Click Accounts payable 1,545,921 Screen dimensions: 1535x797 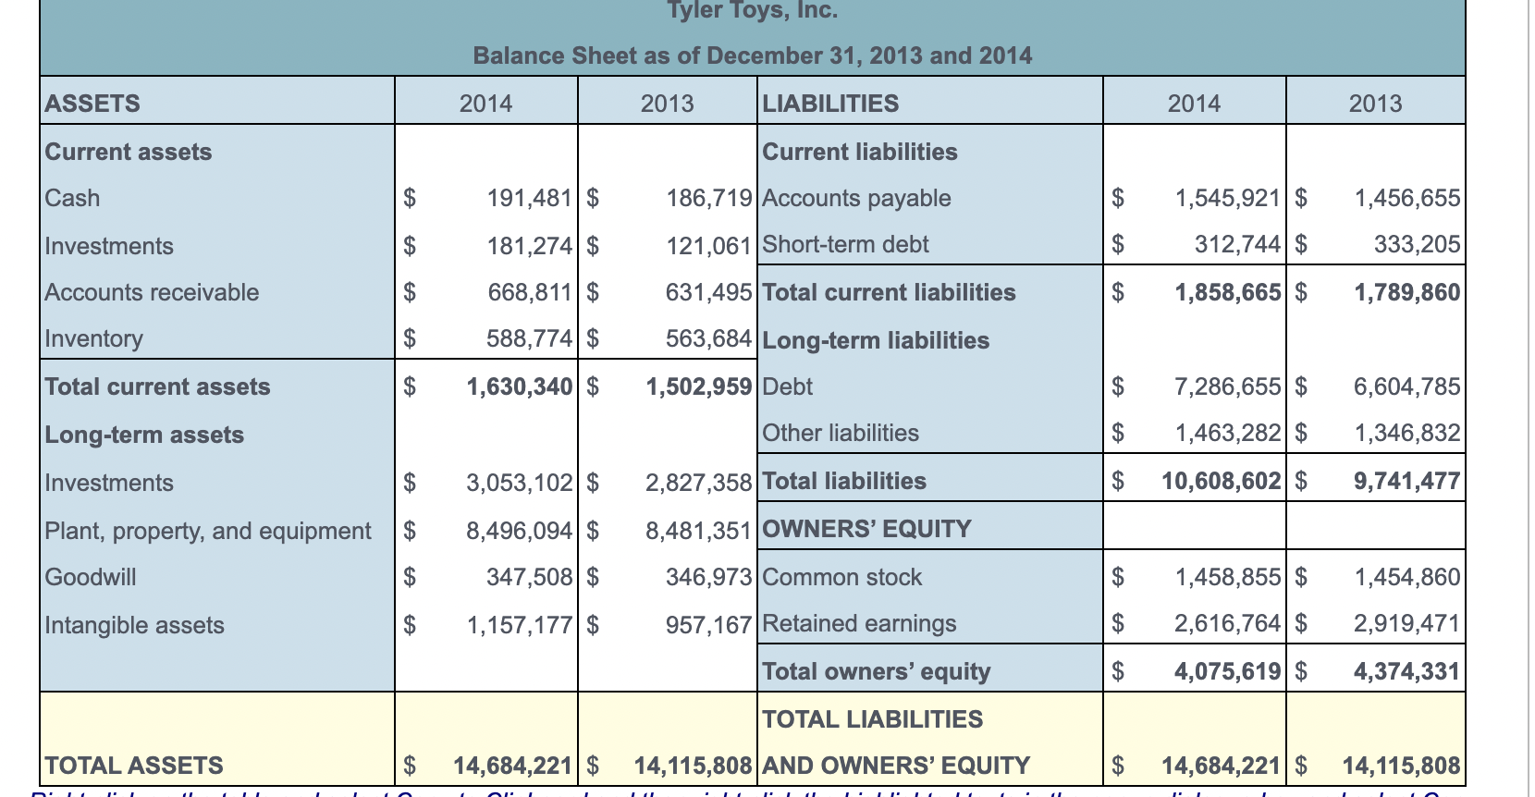click(x=1228, y=199)
